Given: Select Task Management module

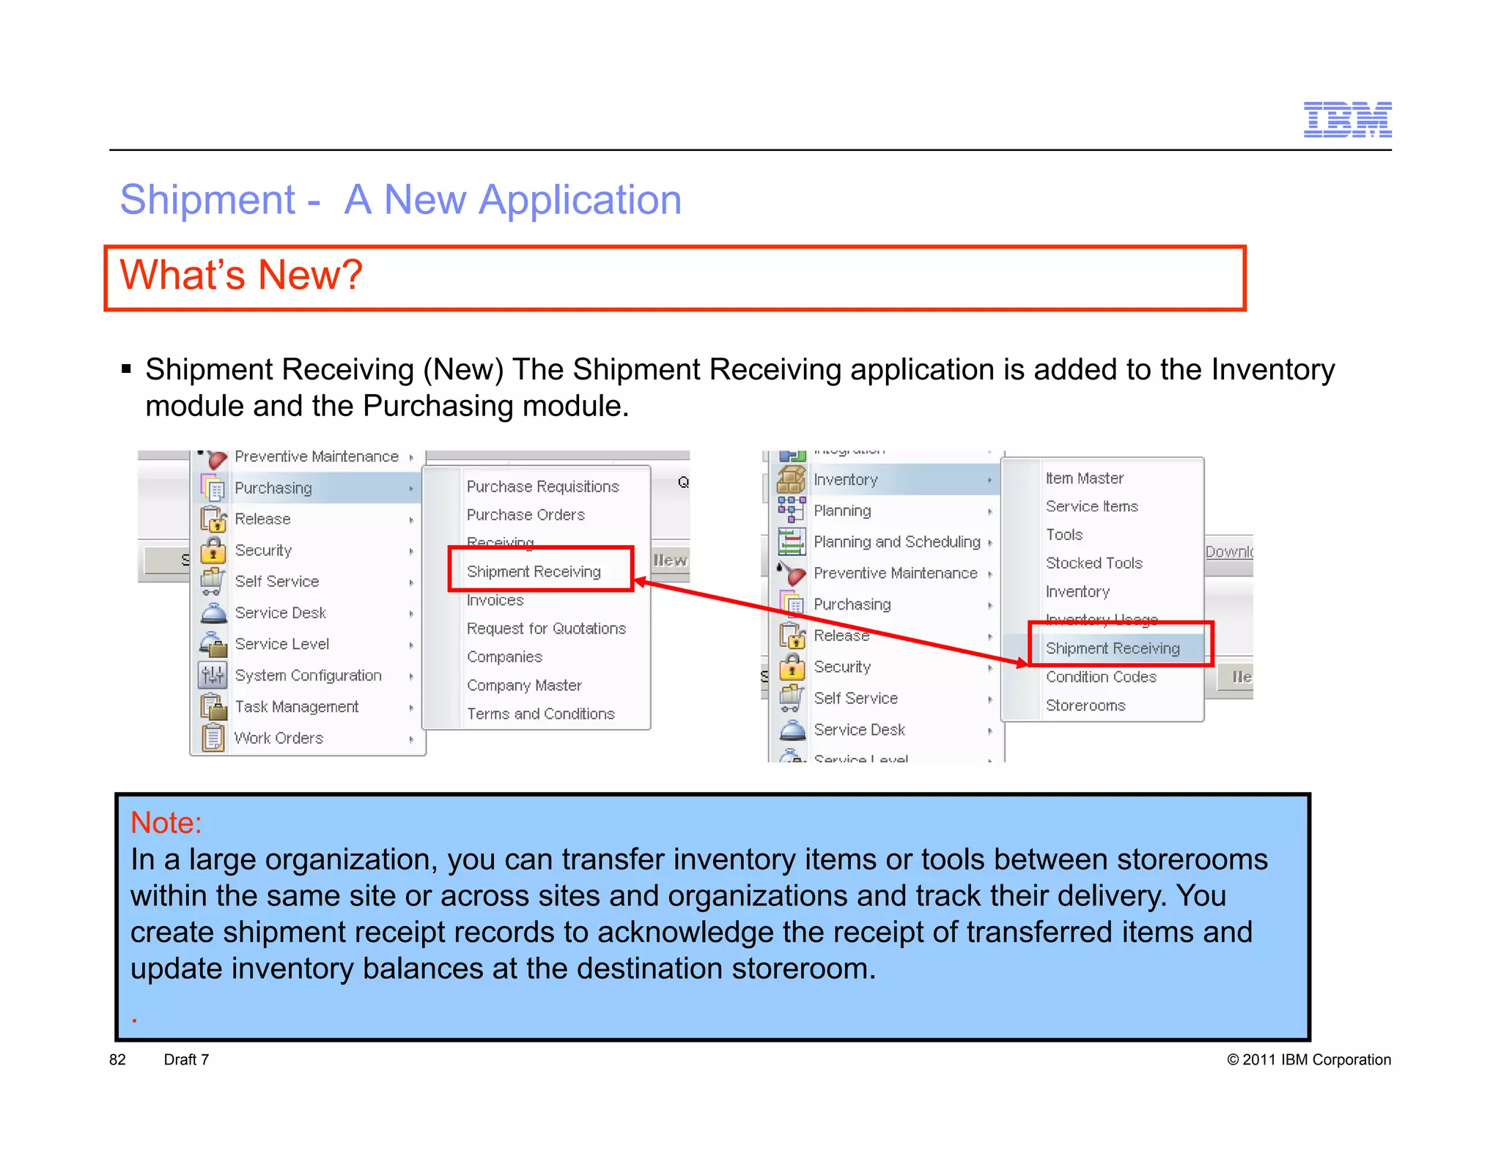Looking at the screenshot, I should coord(309,707).
